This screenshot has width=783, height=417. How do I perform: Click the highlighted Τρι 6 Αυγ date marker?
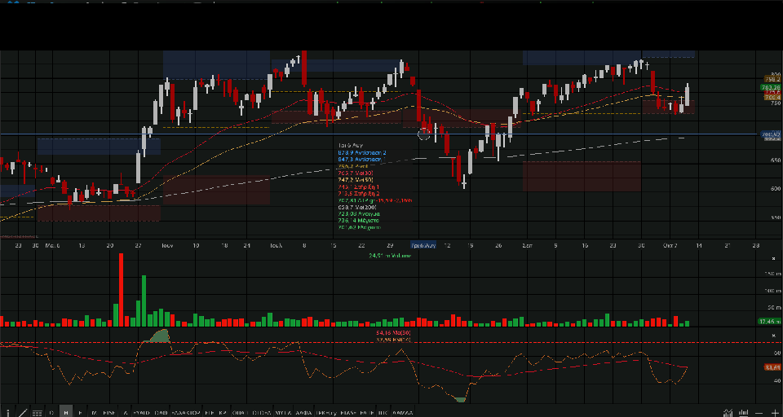423,245
